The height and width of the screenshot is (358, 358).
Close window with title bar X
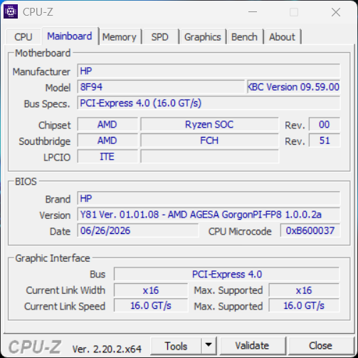336,12
